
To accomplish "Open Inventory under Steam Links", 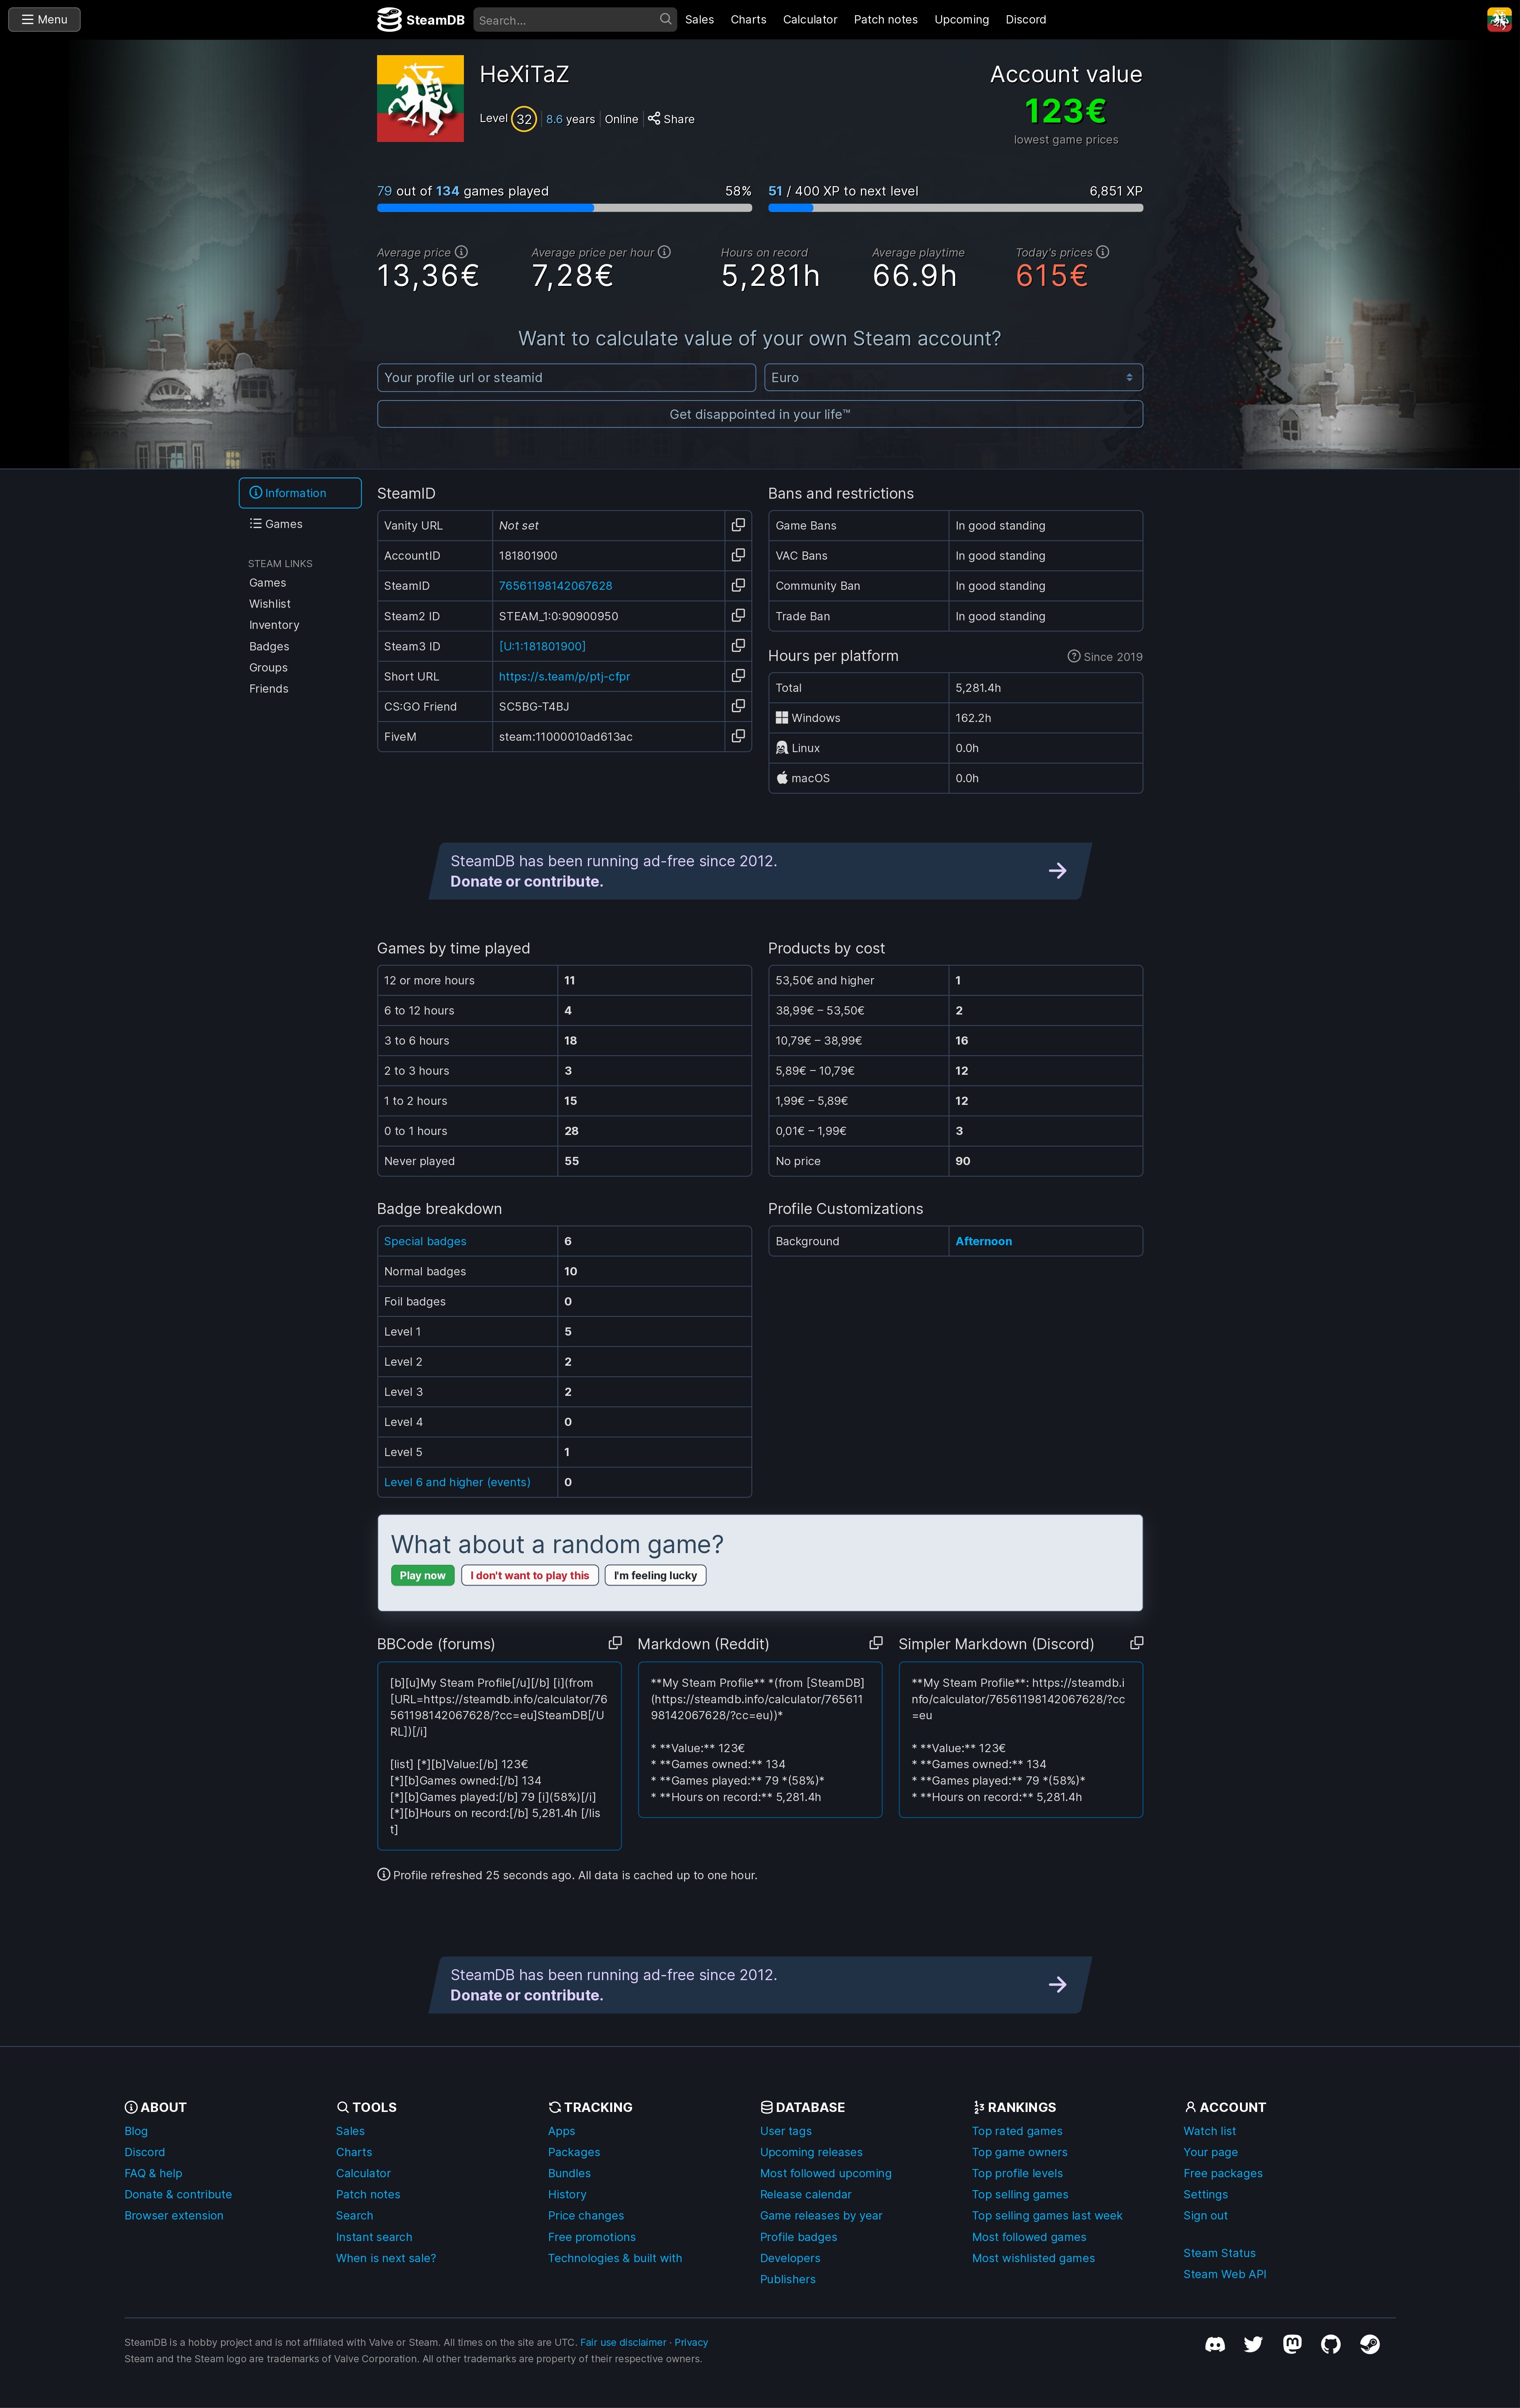I will tap(274, 625).
